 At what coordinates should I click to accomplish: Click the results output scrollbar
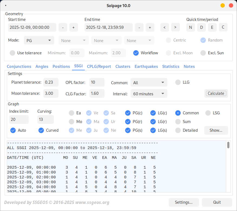point(228,145)
